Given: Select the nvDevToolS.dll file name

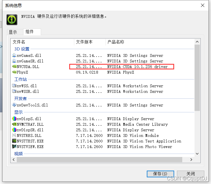Looking at the screenshot, I should (x=32, y=105).
